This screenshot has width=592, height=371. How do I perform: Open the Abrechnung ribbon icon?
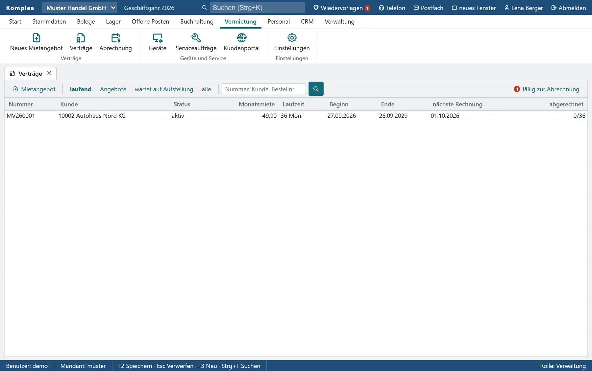click(x=115, y=42)
